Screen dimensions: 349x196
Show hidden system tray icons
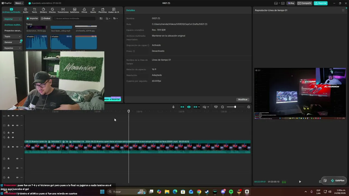[305, 192]
